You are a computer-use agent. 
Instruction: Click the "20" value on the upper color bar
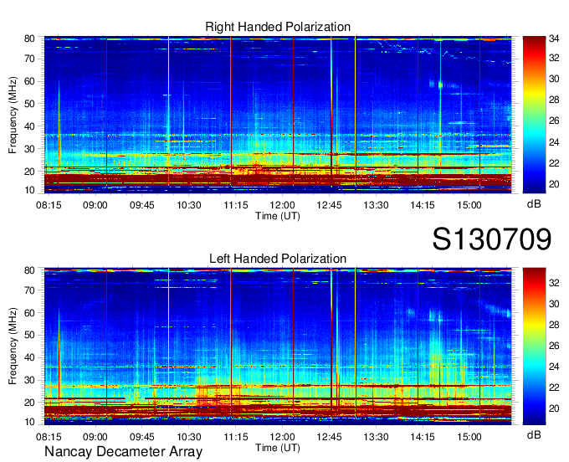[554, 184]
